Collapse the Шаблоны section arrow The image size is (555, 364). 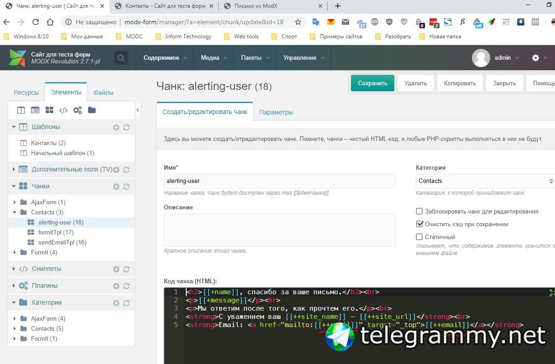pyautogui.click(x=14, y=127)
